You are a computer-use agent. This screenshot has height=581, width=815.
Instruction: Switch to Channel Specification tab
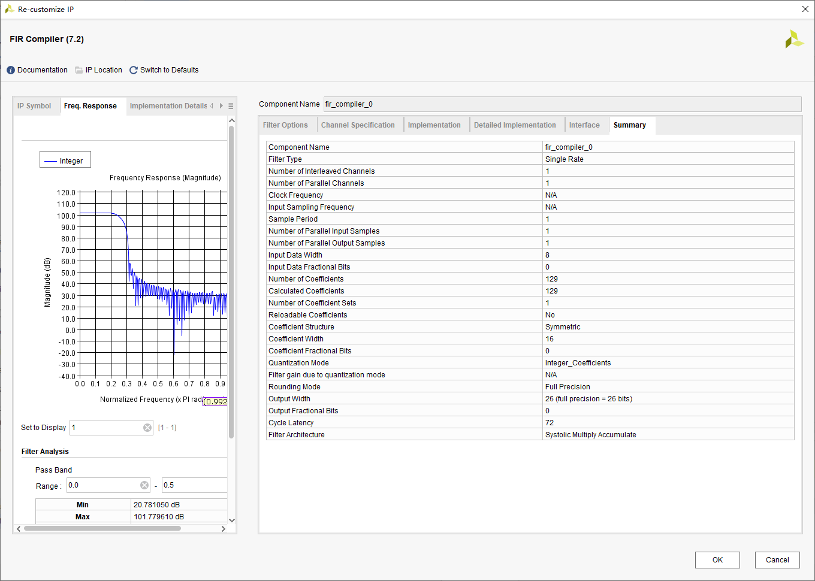pos(358,125)
